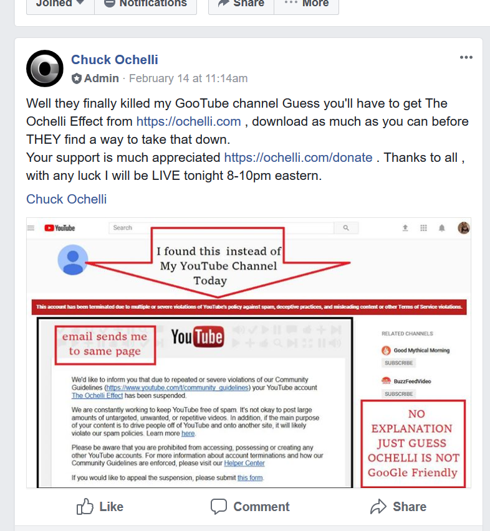Click the Comment speech bubble icon
The height and width of the screenshot is (531, 490).
219,507
